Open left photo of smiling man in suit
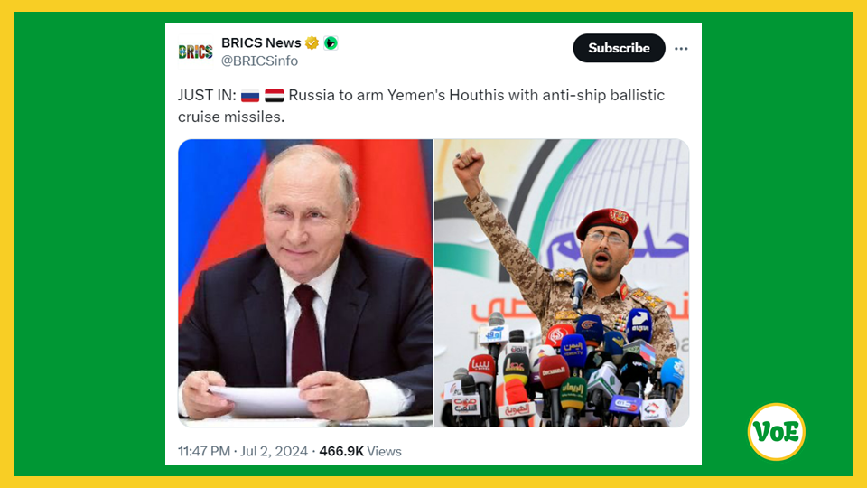This screenshot has height=488, width=867. (x=305, y=283)
